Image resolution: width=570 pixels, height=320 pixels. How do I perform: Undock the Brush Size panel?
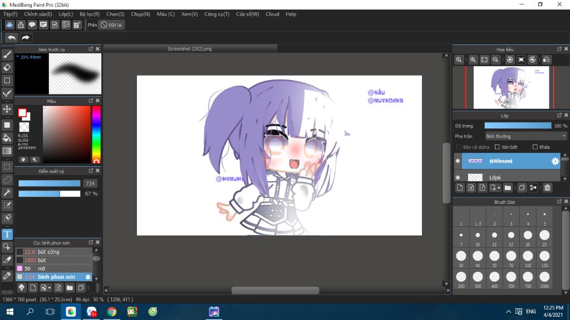coord(559,201)
